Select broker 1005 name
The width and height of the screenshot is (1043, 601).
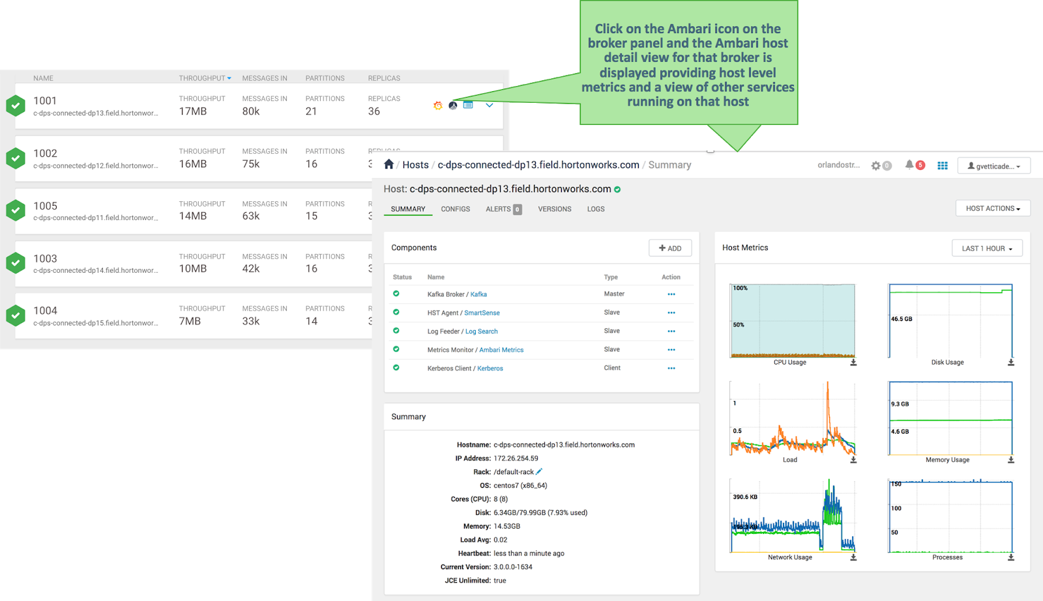[x=46, y=206]
